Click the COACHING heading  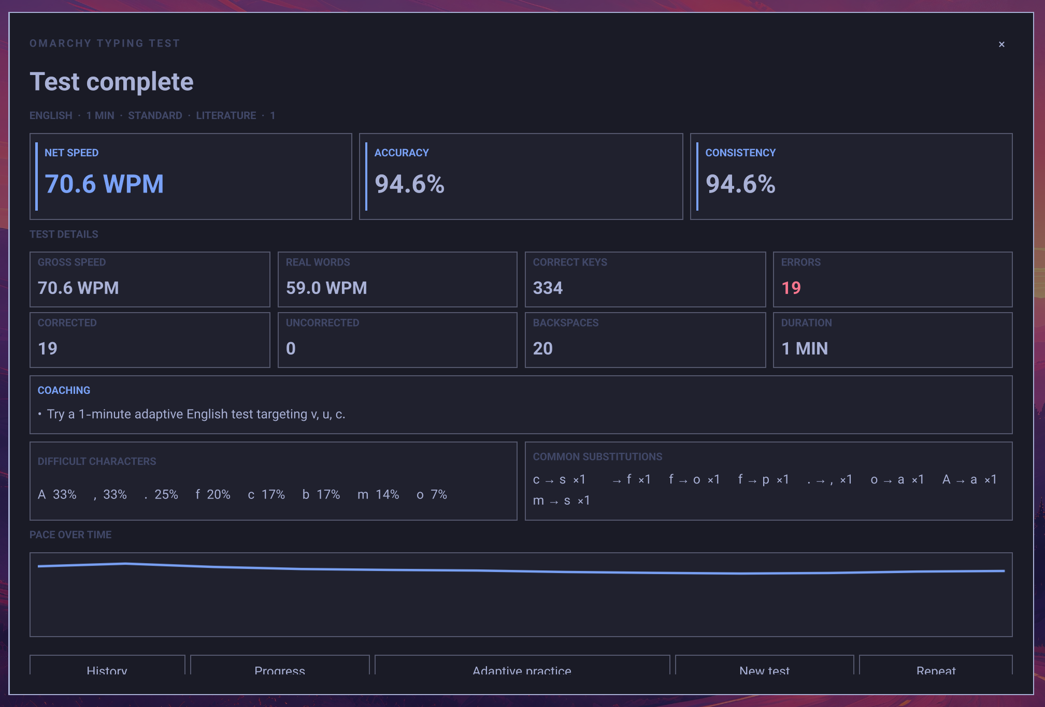(64, 390)
